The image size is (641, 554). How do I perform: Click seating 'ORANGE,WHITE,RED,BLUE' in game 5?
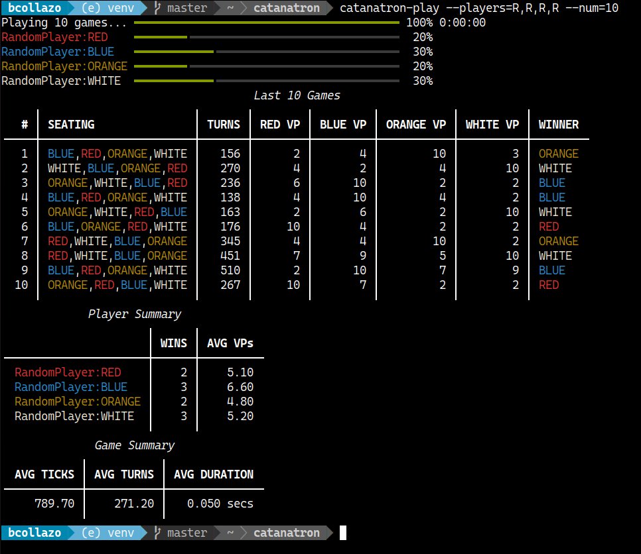point(117,212)
